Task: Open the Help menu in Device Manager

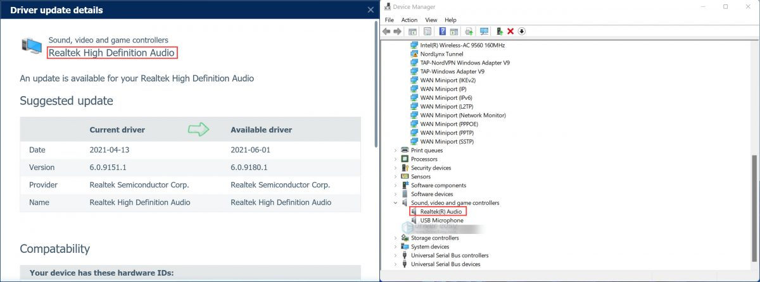Action: pos(450,20)
